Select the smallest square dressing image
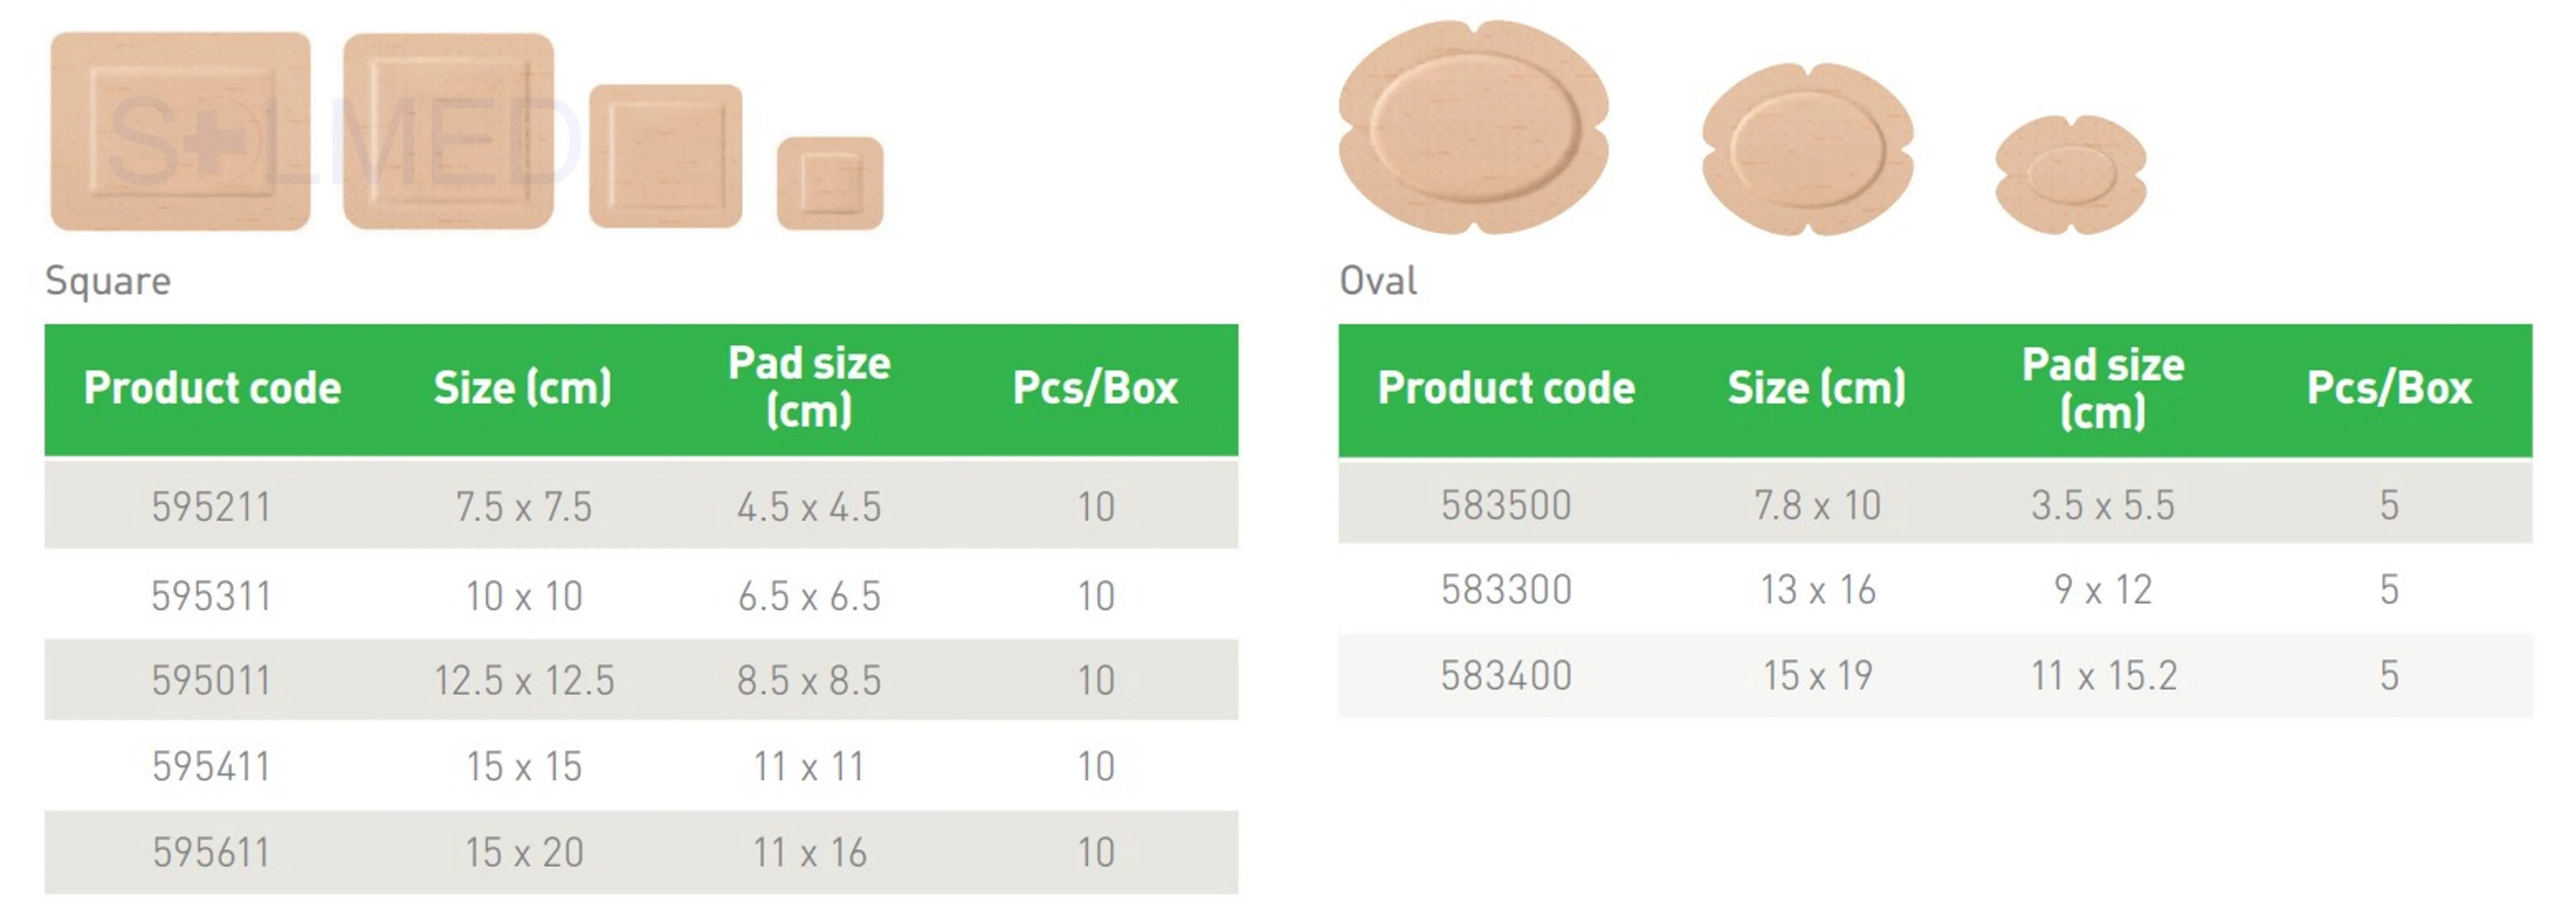Image resolution: width=2576 pixels, height=911 pixels. coord(830,184)
